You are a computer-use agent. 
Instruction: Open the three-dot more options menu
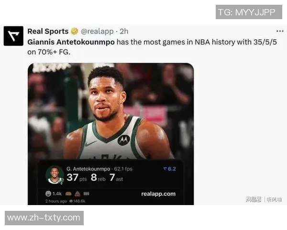pos(280,31)
